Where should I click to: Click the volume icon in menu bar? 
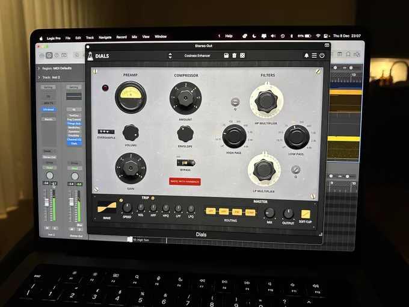273,36
